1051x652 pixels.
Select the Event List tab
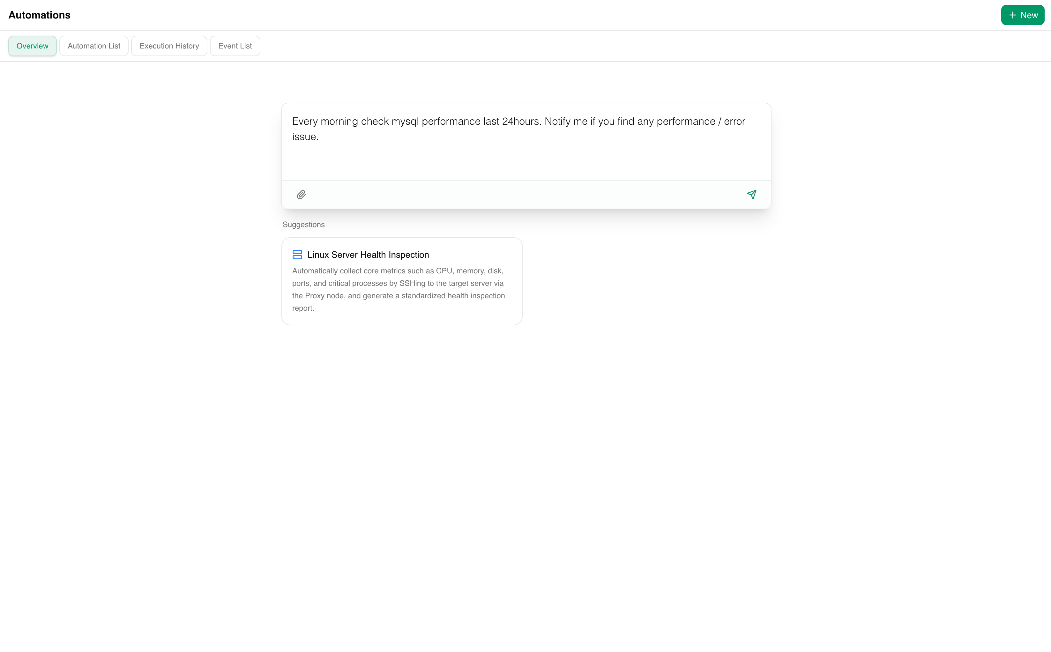[235, 46]
